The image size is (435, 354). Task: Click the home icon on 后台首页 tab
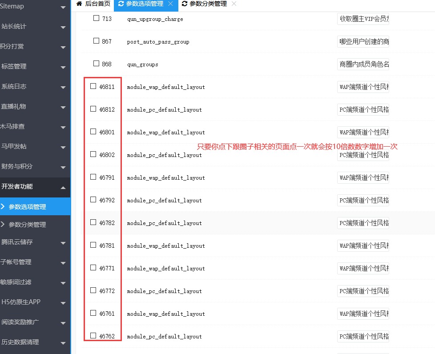point(79,4)
